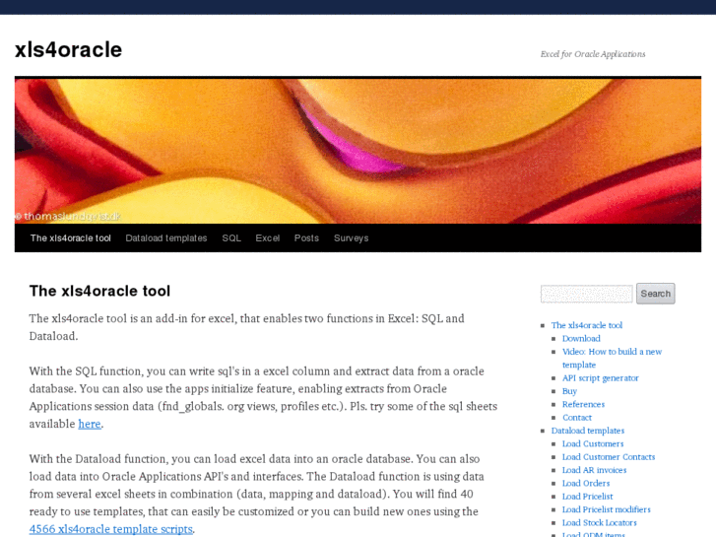Click the colorful header banner image
The height and width of the screenshot is (537, 716).
pyautogui.click(x=358, y=152)
